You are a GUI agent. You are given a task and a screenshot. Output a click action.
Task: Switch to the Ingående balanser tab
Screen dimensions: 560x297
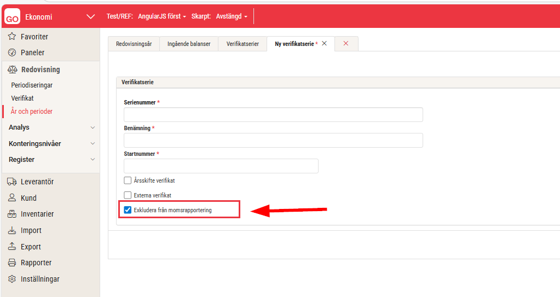[x=189, y=44]
